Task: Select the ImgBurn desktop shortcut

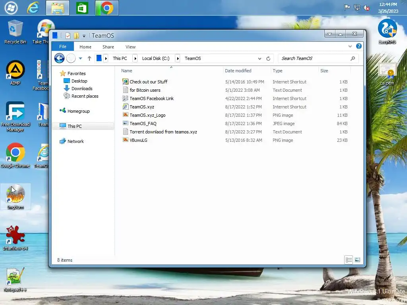Action: coord(16,197)
